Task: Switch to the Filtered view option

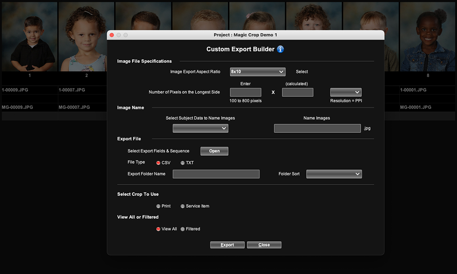Action: (x=183, y=229)
